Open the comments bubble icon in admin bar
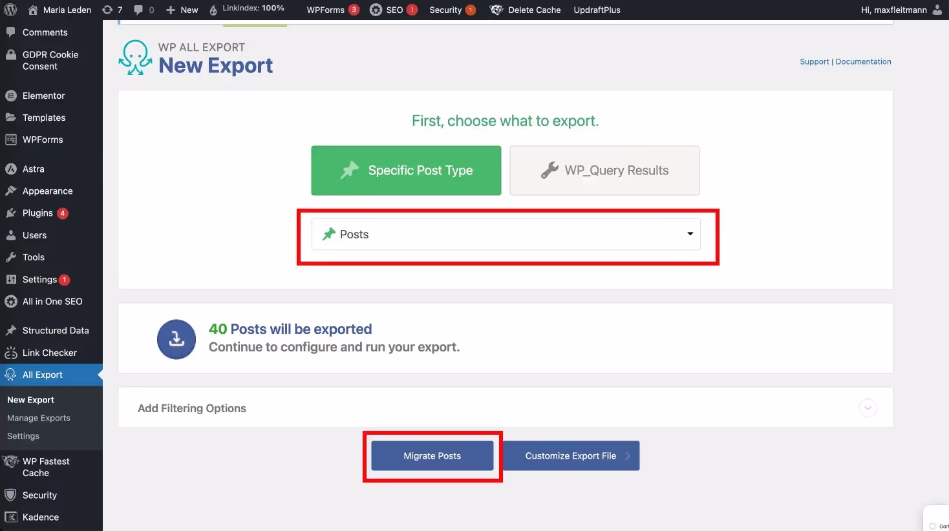 click(138, 10)
